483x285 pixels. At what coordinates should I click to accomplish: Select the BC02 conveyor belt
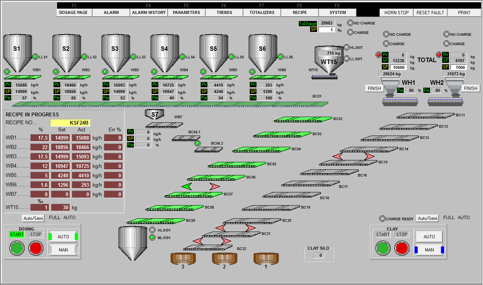pyautogui.click(x=303, y=119)
